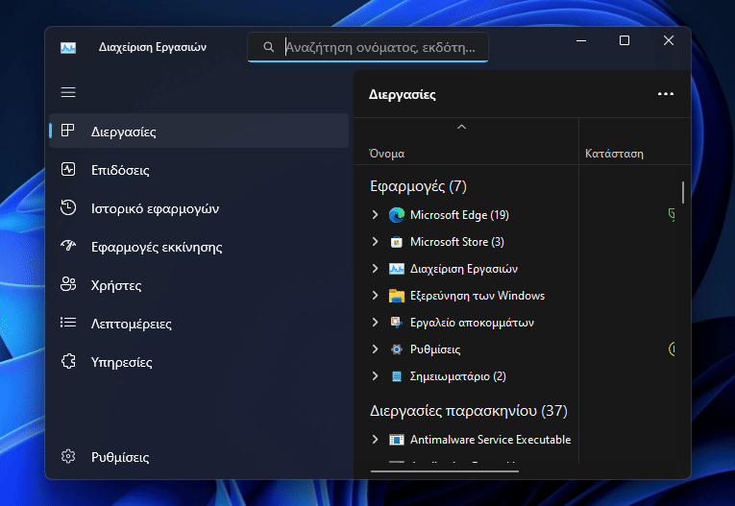Click the Λεπτομέρειες list icon

tap(68, 323)
